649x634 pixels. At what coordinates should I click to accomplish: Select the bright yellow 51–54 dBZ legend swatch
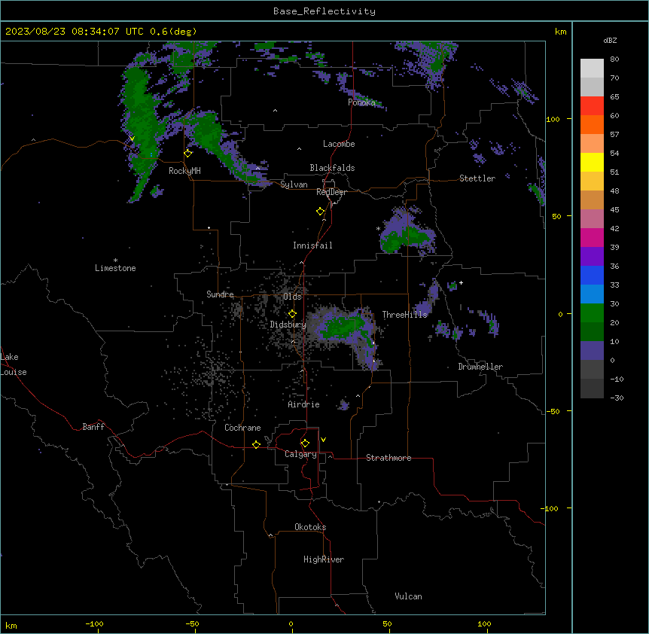pos(592,162)
